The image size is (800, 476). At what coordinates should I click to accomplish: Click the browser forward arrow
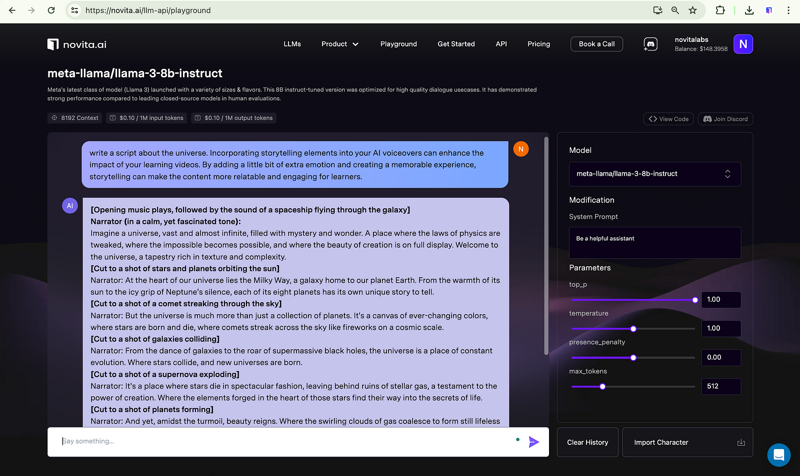[x=31, y=10]
